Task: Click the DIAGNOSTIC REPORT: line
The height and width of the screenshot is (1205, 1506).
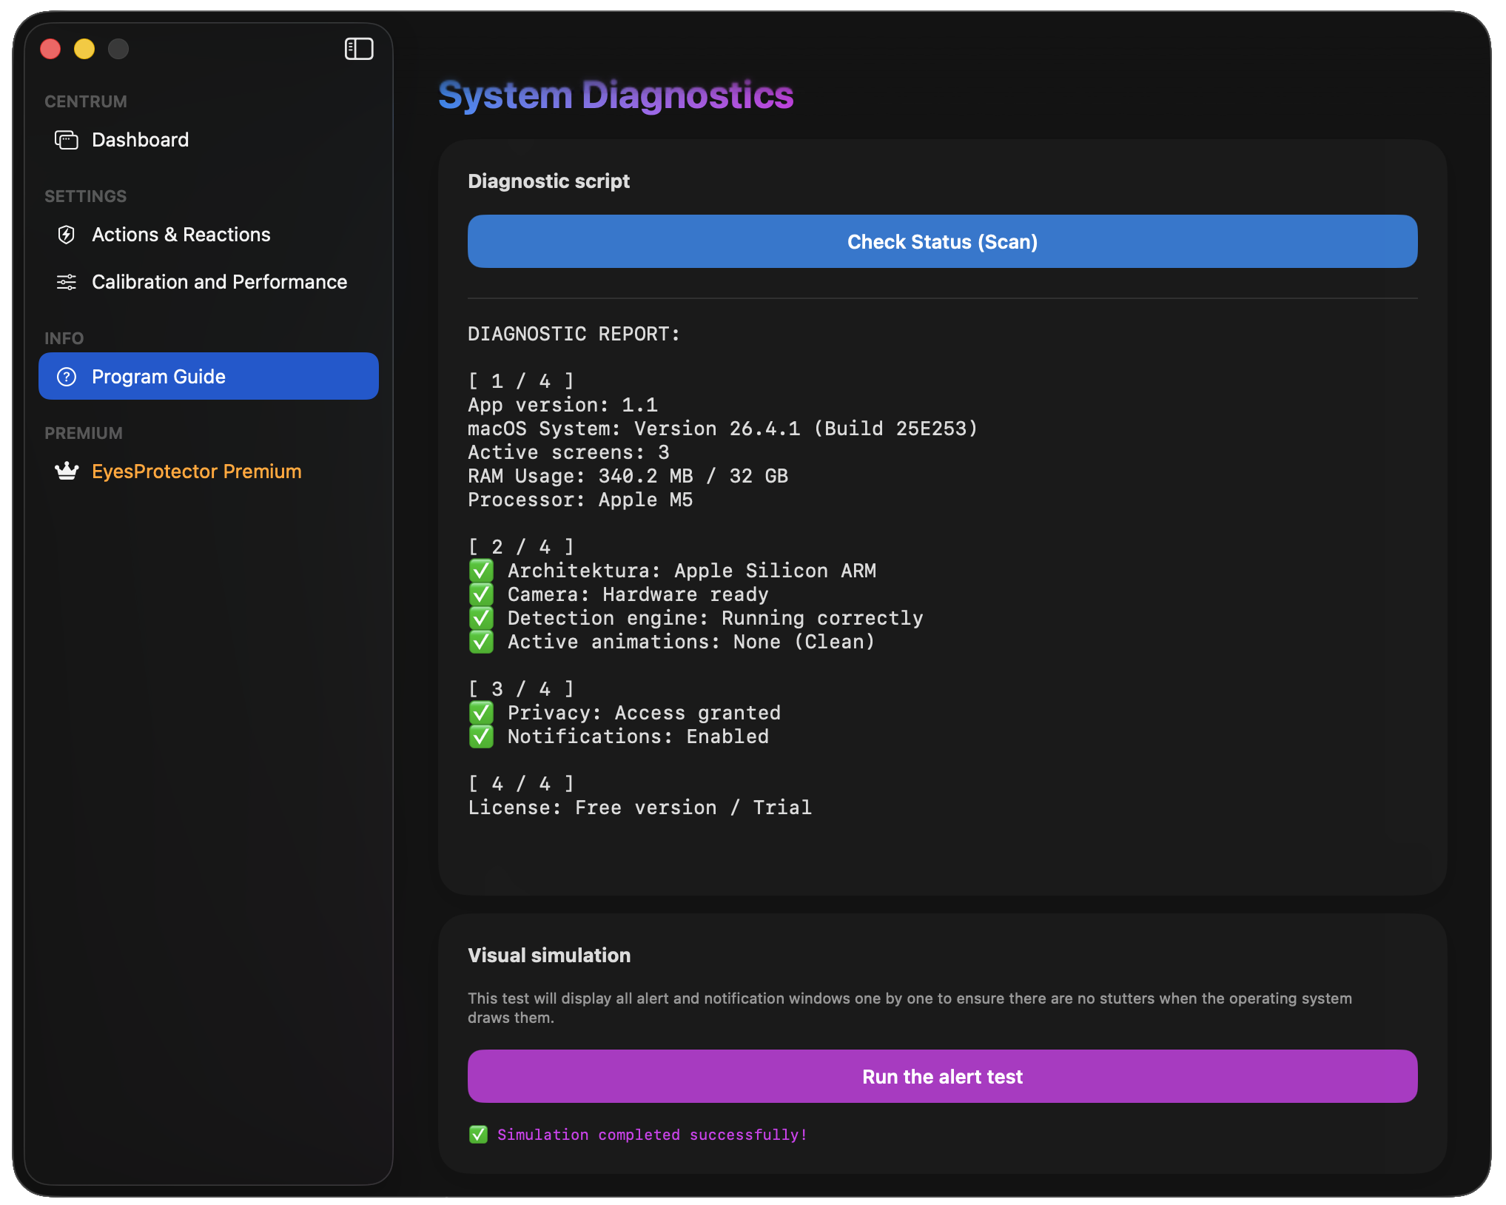Action: tap(574, 334)
